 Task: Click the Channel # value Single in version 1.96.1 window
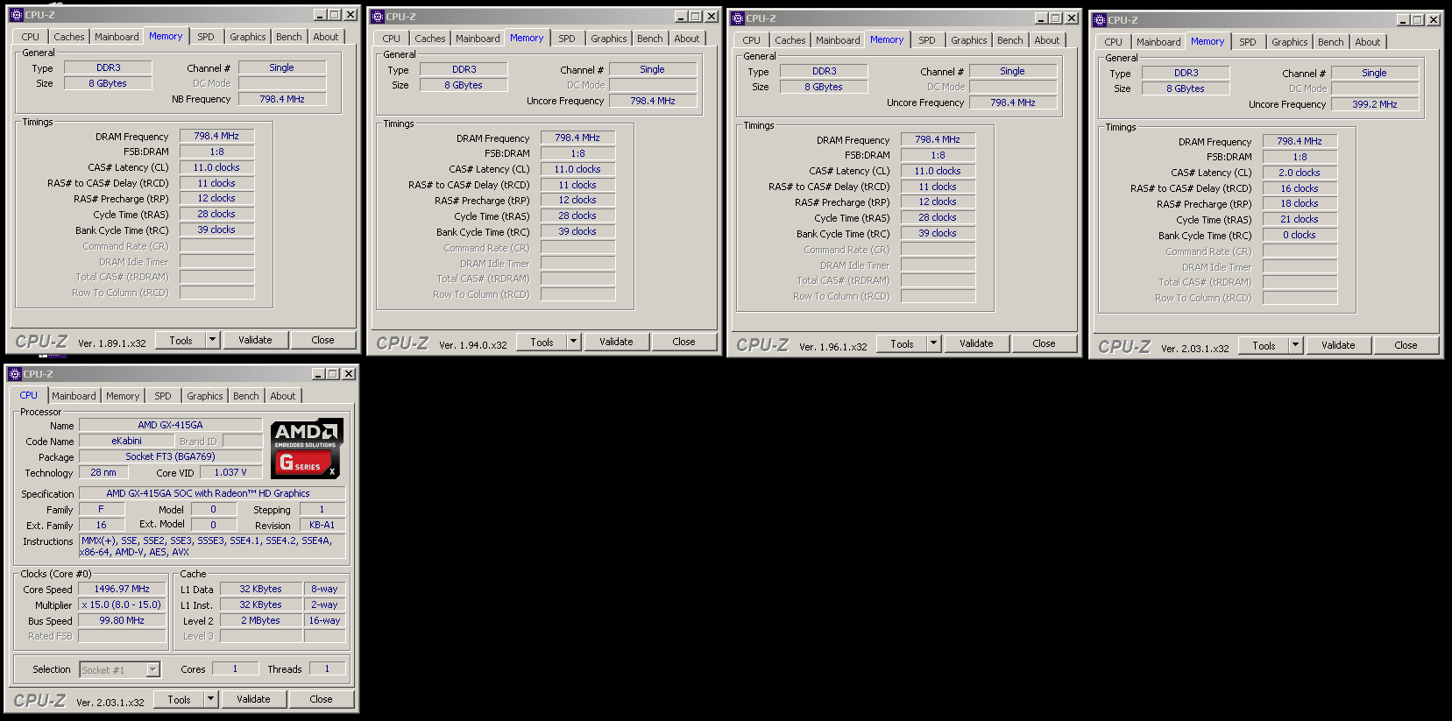[x=1012, y=71]
